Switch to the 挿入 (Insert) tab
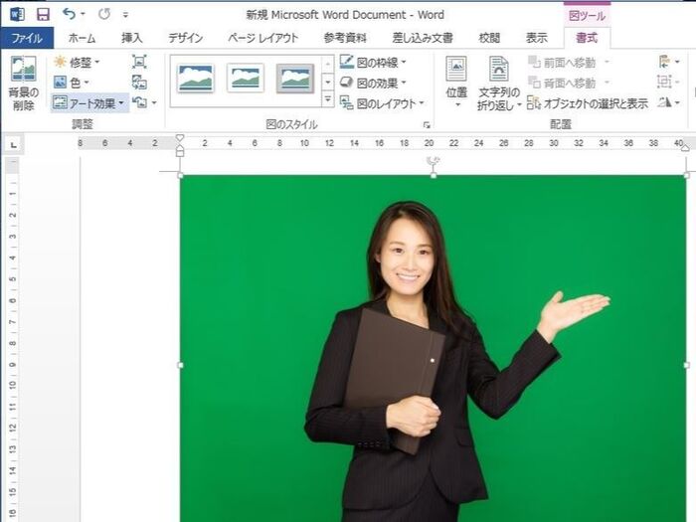The height and width of the screenshot is (522, 696). tap(132, 38)
